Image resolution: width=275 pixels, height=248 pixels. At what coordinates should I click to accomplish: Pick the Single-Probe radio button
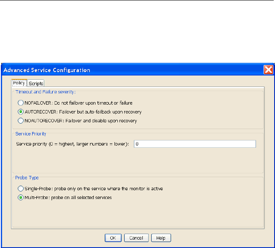pyautogui.click(x=20, y=189)
